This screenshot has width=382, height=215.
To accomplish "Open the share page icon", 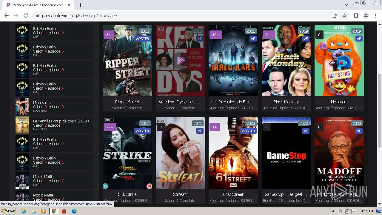I will tap(335, 16).
